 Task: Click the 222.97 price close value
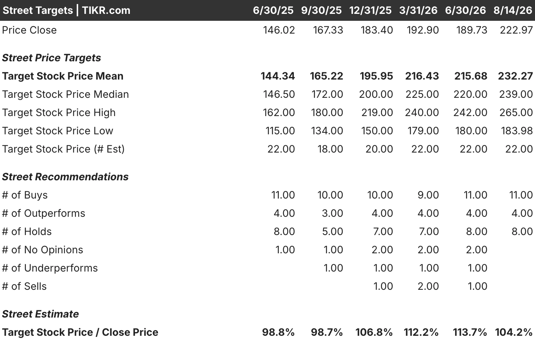click(x=516, y=30)
